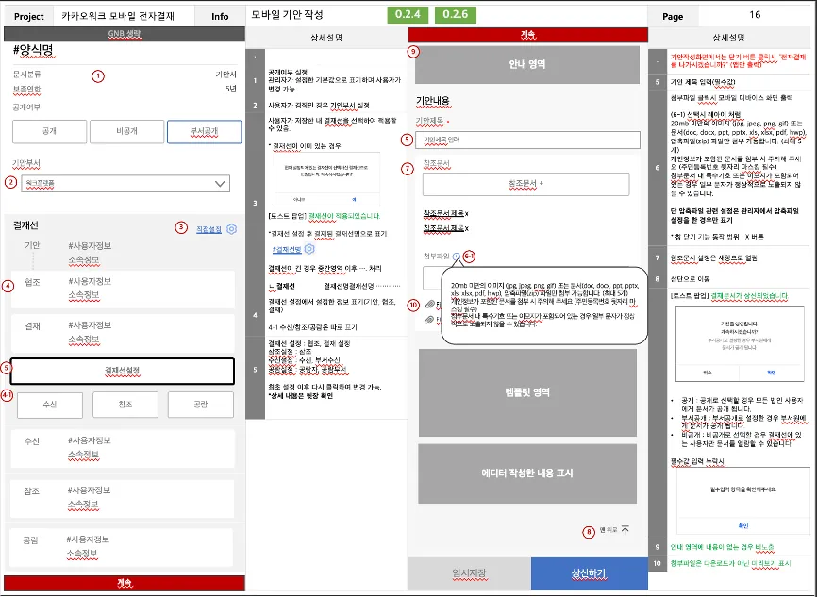
Task: Click the GNB 생략 bar
Action: pos(124,34)
